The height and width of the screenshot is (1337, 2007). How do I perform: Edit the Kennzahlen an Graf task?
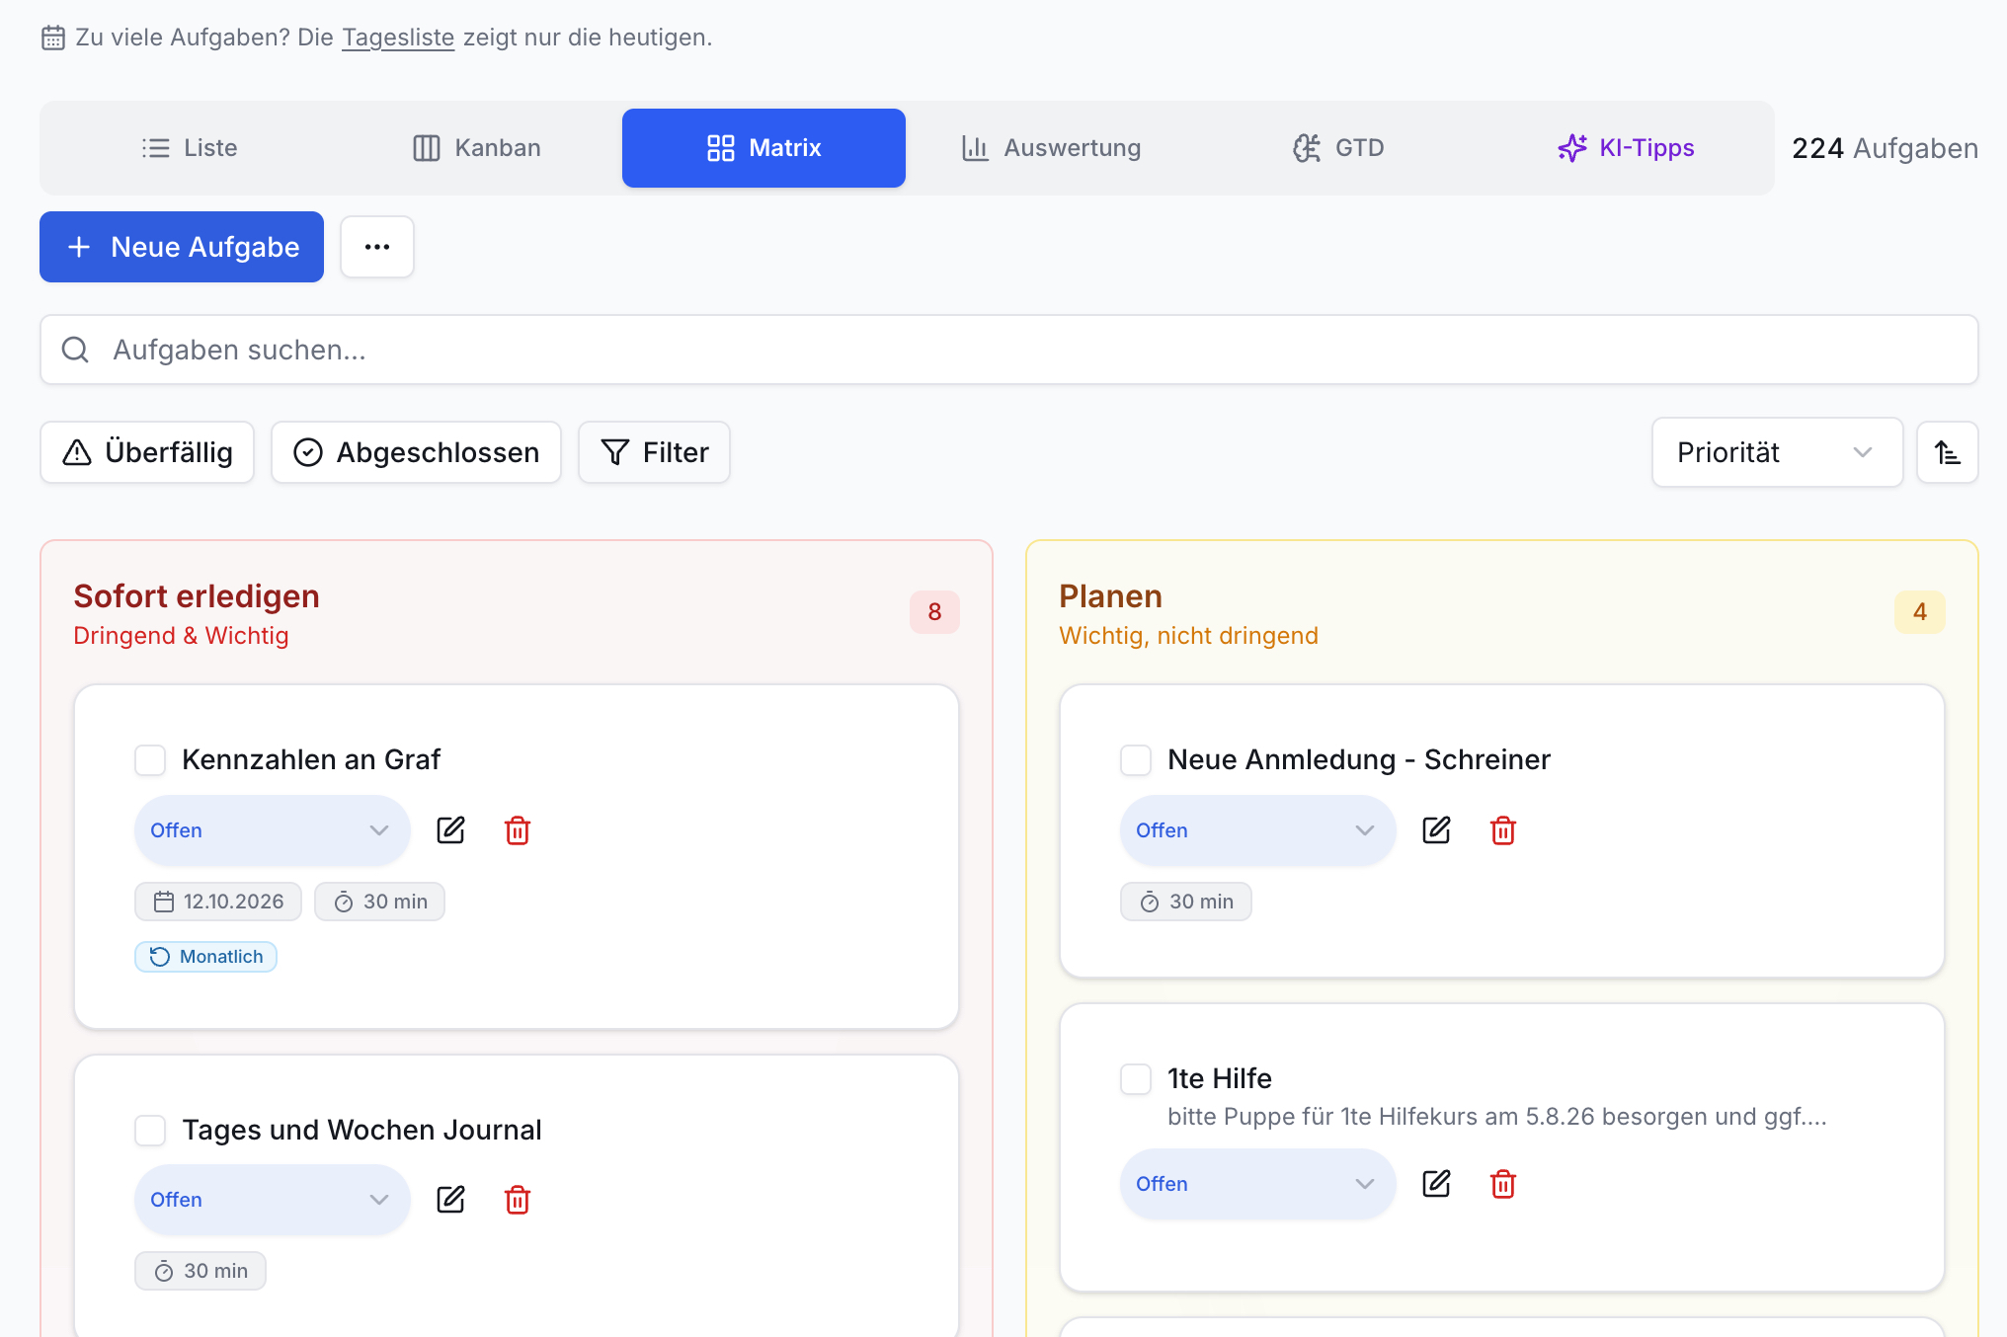pos(450,830)
